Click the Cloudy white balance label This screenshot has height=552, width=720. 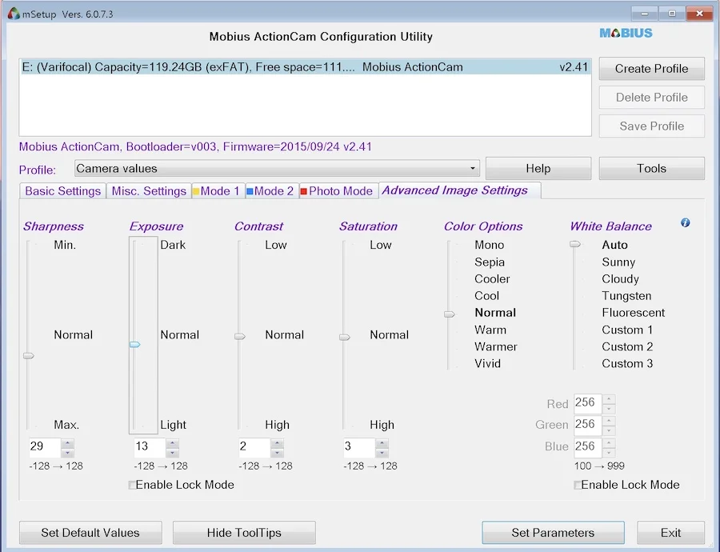(x=620, y=279)
